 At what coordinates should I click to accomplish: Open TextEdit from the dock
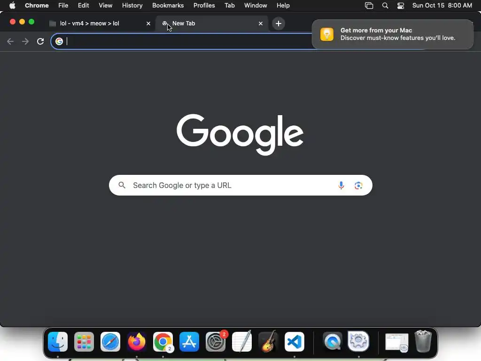click(x=242, y=342)
